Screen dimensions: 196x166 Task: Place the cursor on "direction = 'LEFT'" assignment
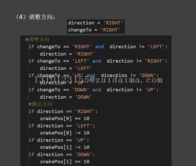66,68
